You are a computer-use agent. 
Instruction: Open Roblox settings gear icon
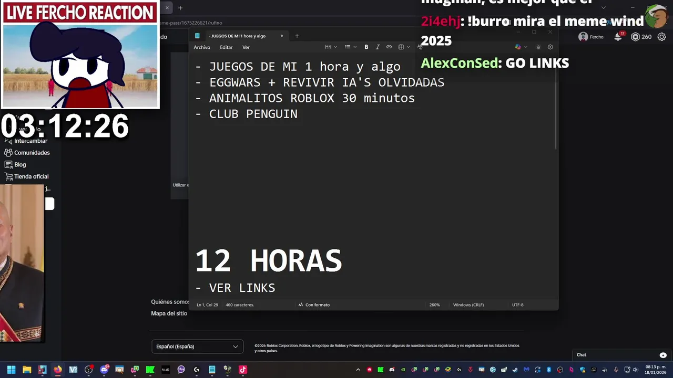click(x=662, y=37)
